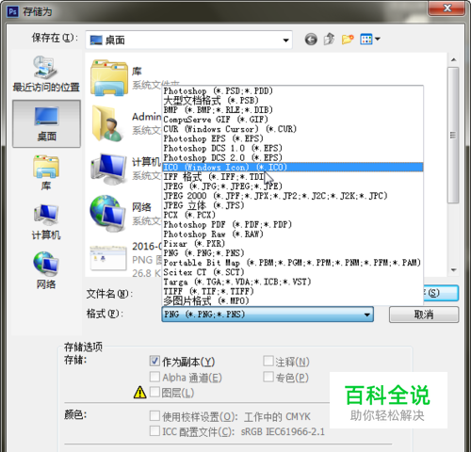Toggle the Alpha 通道 checkbox
The height and width of the screenshot is (452, 471).
point(154,377)
